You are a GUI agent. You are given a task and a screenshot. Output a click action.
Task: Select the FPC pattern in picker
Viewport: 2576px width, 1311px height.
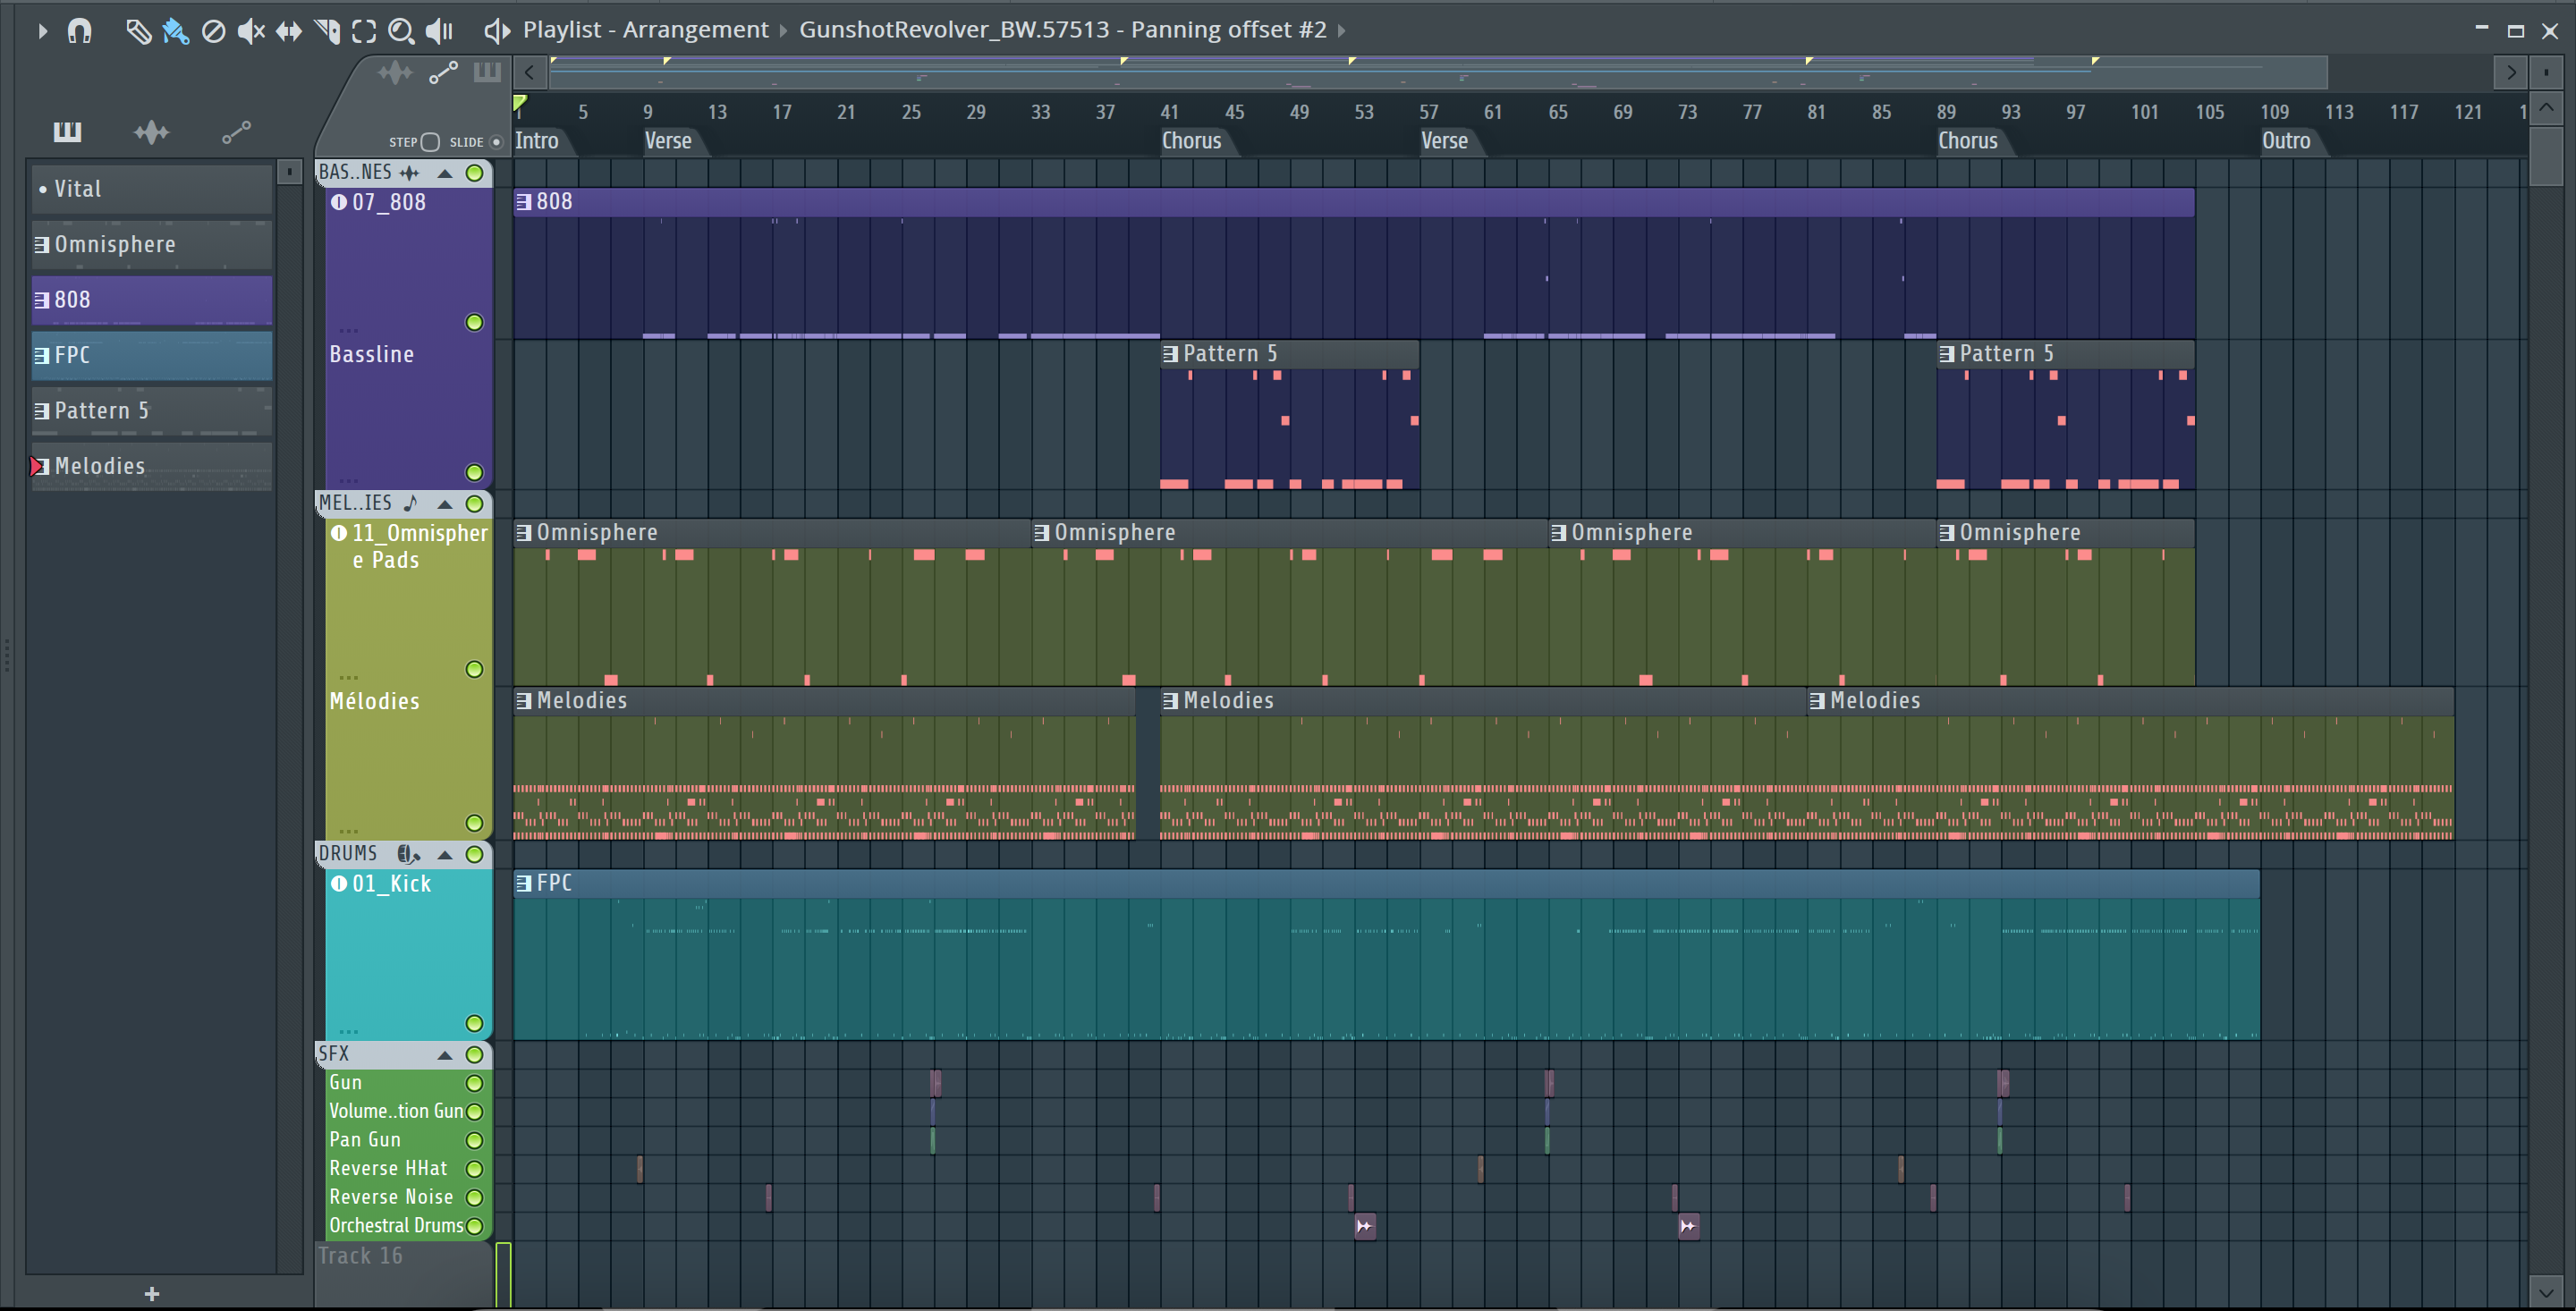coord(152,356)
